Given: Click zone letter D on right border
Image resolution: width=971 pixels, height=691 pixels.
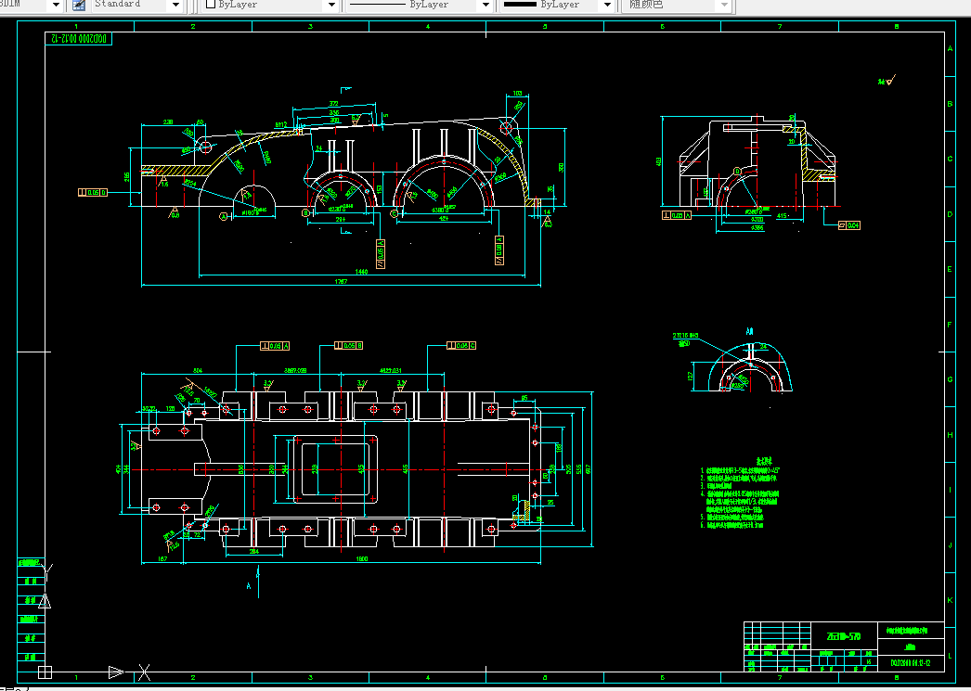Looking at the screenshot, I should coord(950,214).
